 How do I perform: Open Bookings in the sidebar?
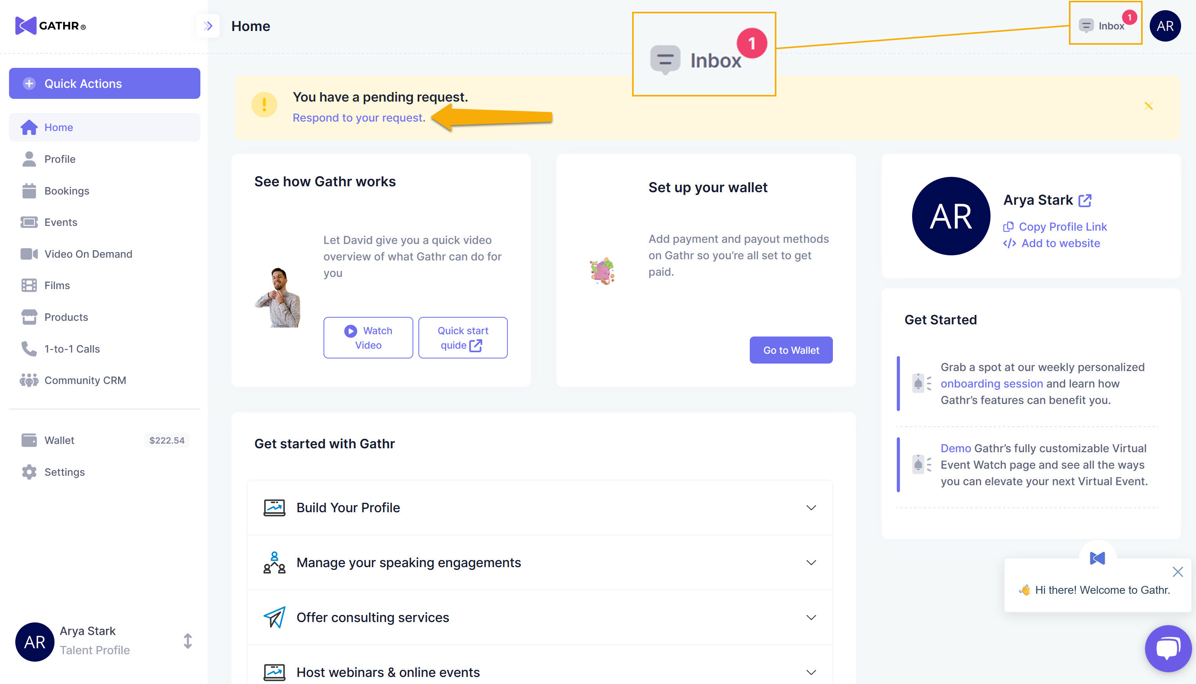click(x=66, y=191)
